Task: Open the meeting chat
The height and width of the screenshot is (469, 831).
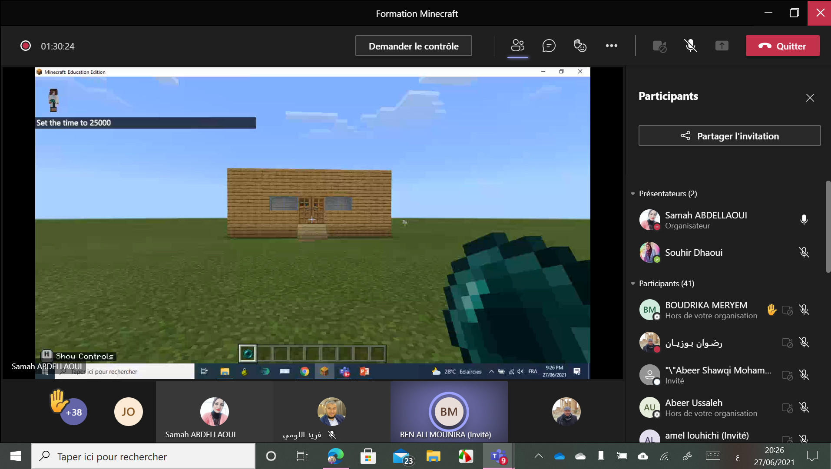Action: pyautogui.click(x=549, y=46)
